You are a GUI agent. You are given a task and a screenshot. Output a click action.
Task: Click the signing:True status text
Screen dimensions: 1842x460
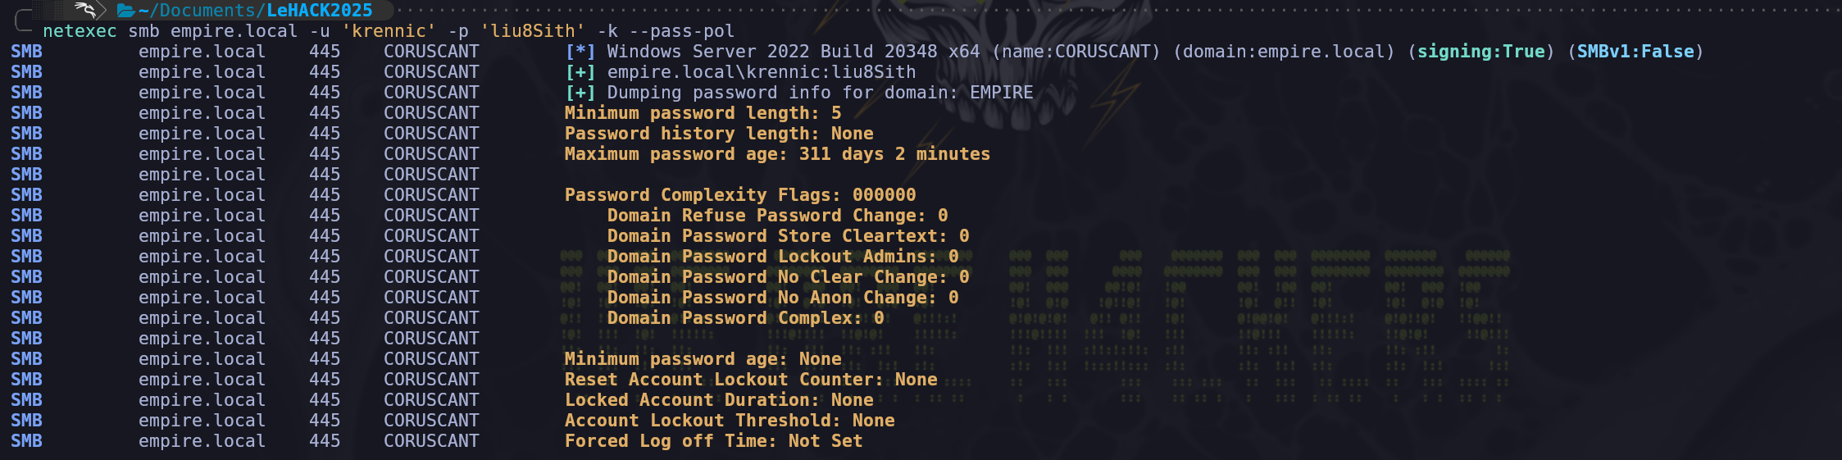tap(1480, 52)
